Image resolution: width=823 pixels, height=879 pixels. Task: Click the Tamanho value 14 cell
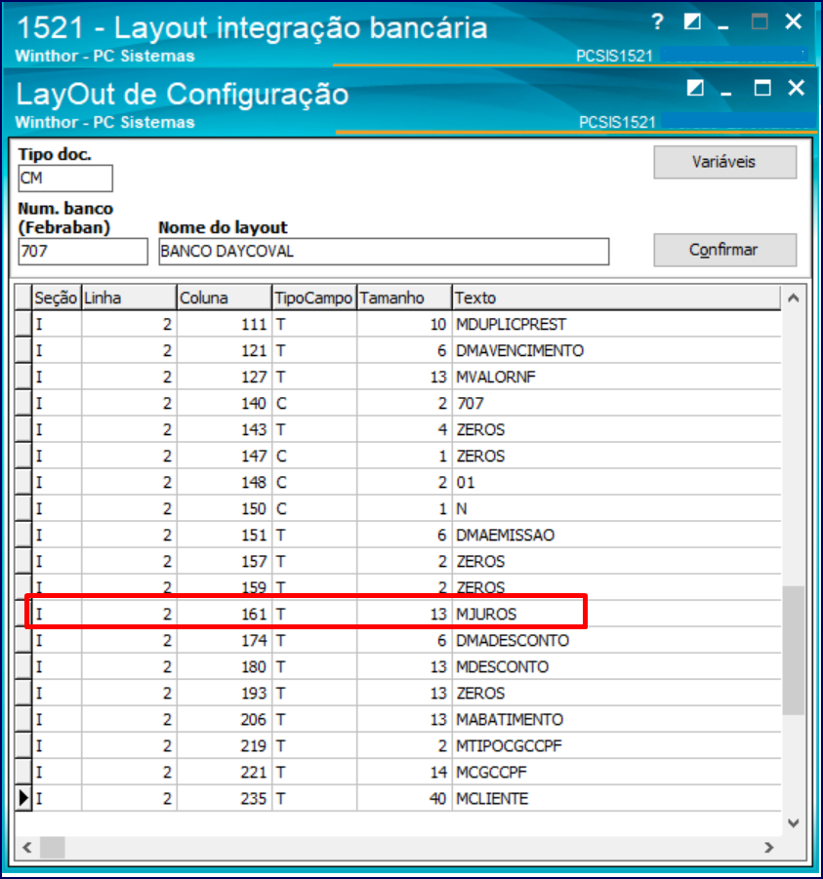coord(404,772)
